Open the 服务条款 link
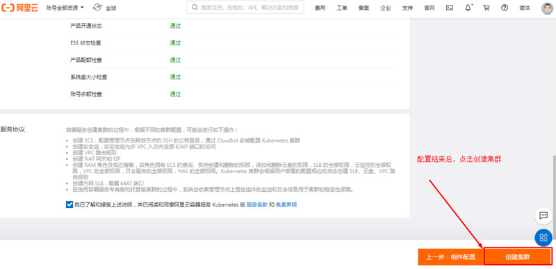Image resolution: width=556 pixels, height=269 pixels. pyautogui.click(x=257, y=205)
